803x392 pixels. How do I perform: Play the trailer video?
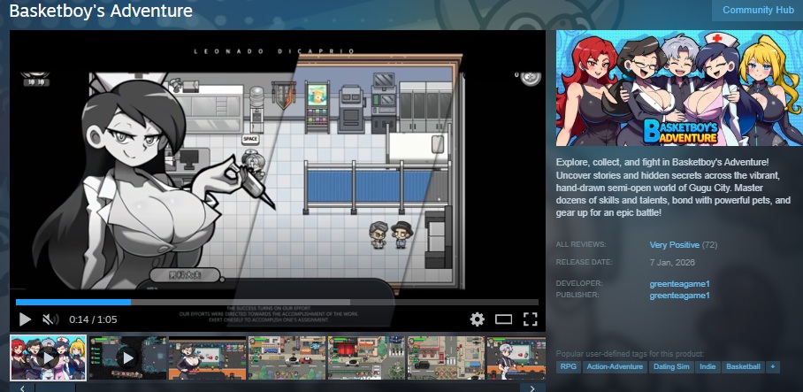25,319
